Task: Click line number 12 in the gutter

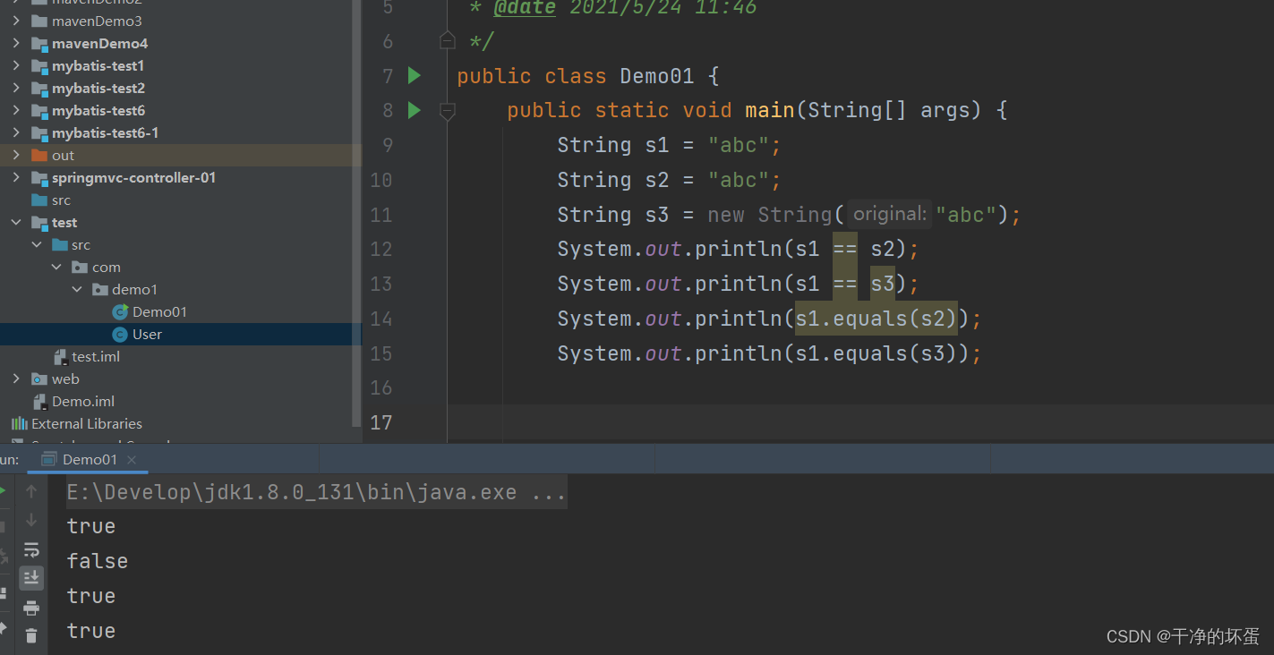Action: 380,250
